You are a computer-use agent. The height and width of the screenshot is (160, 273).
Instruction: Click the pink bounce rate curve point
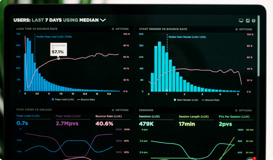coord(58,59)
